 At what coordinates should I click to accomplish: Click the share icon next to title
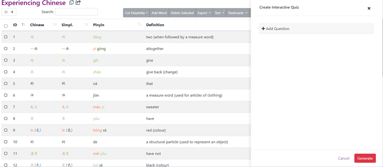(x=78, y=3)
